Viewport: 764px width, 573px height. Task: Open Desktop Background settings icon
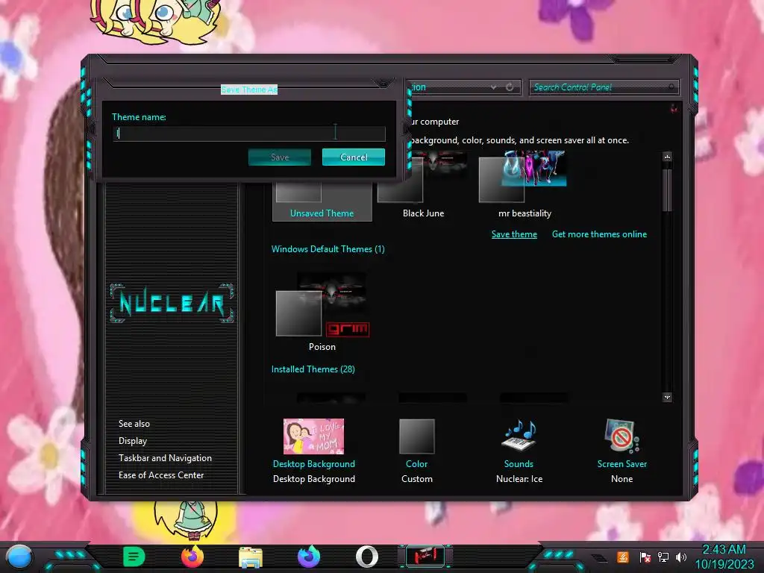click(x=314, y=436)
